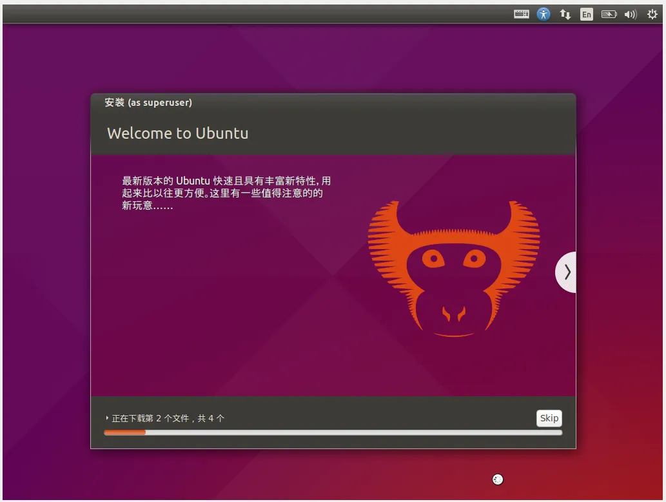The width and height of the screenshot is (666, 502).
Task: Advance to next slide with right arrow
Action: click(x=567, y=272)
